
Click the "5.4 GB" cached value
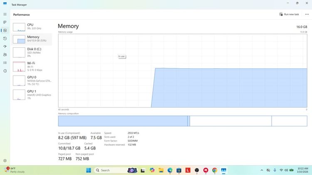(x=90, y=148)
